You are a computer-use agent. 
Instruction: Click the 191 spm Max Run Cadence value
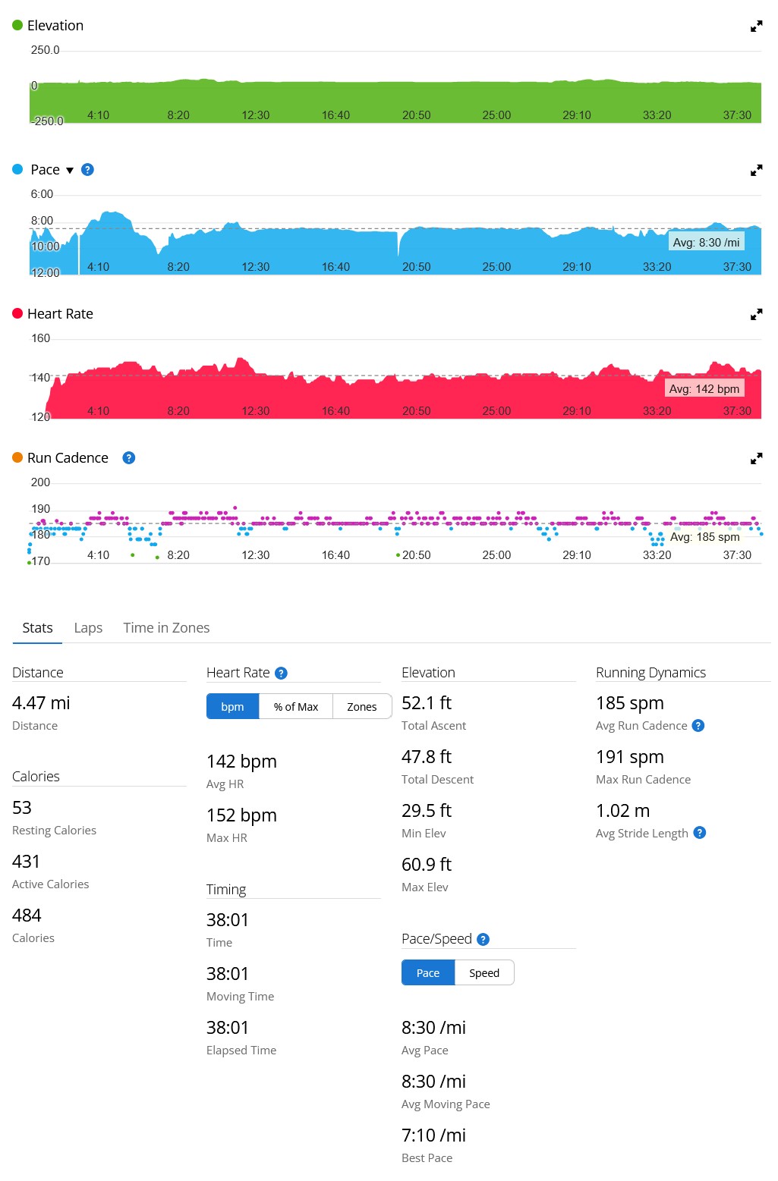(x=630, y=757)
